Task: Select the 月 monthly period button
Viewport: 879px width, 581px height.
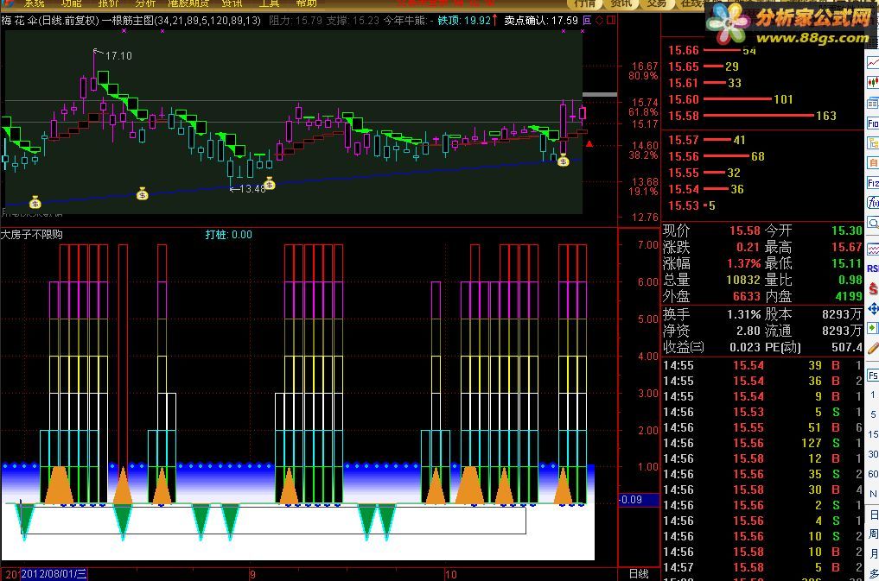Action: [874, 554]
